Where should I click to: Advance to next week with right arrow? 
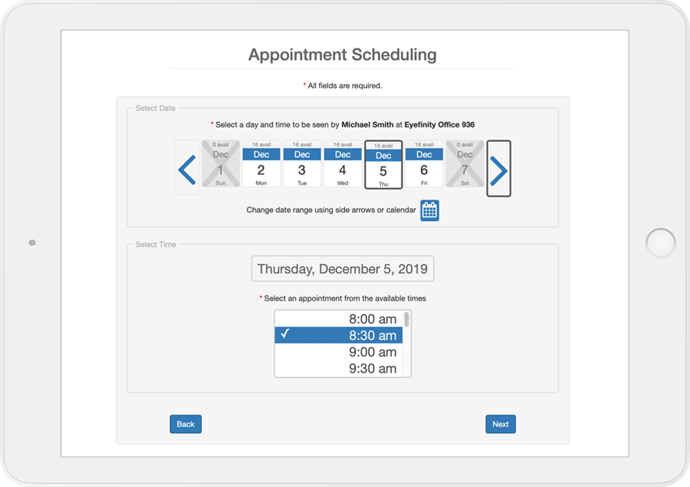498,169
